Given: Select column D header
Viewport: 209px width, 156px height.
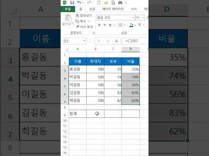Looking at the screenshot, I should coord(131,49).
